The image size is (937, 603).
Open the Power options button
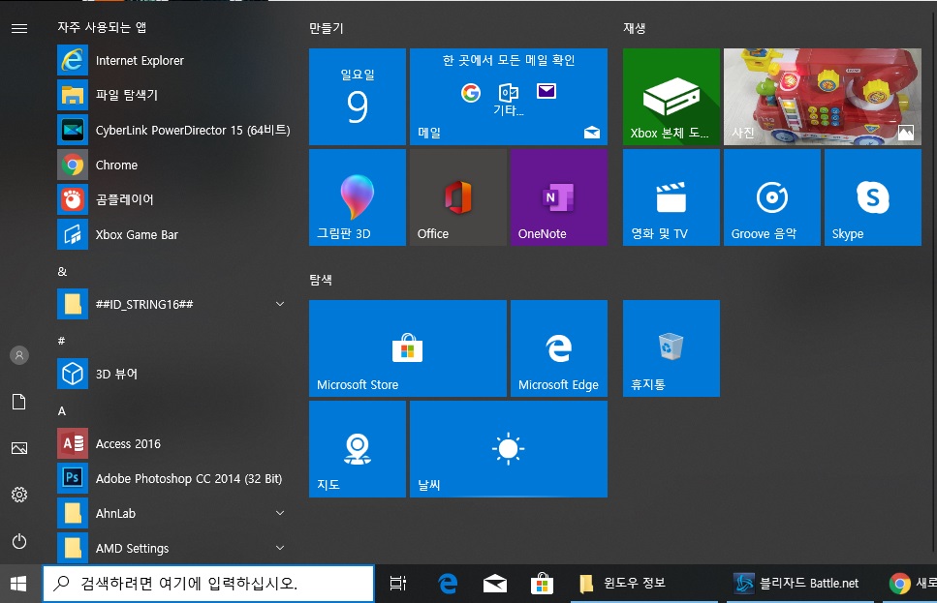tap(19, 541)
